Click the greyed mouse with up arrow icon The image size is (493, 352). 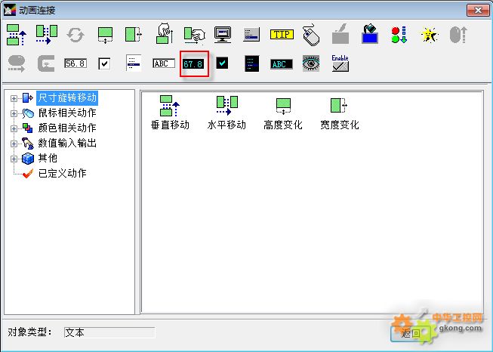[458, 35]
